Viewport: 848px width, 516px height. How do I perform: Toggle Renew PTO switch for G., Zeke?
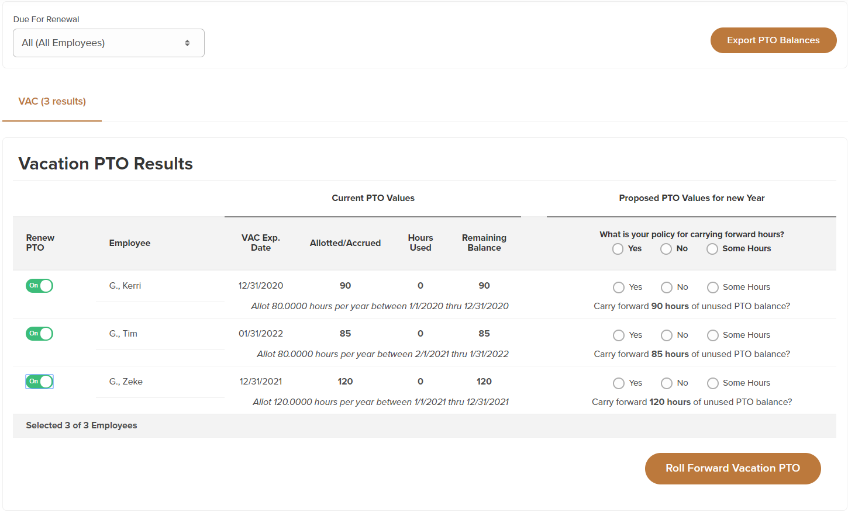[39, 382]
